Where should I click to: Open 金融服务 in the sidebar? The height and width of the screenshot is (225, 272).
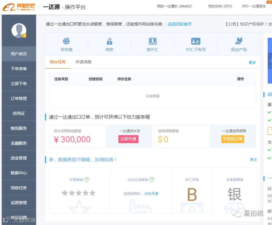point(19,143)
